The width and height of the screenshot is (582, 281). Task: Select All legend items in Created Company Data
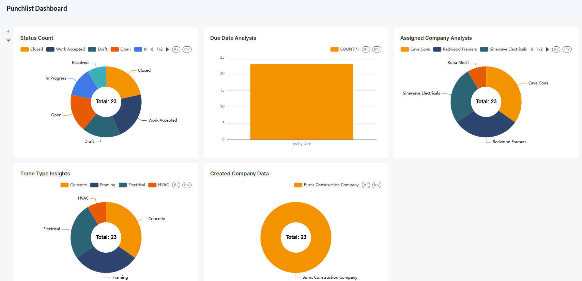tap(366, 185)
